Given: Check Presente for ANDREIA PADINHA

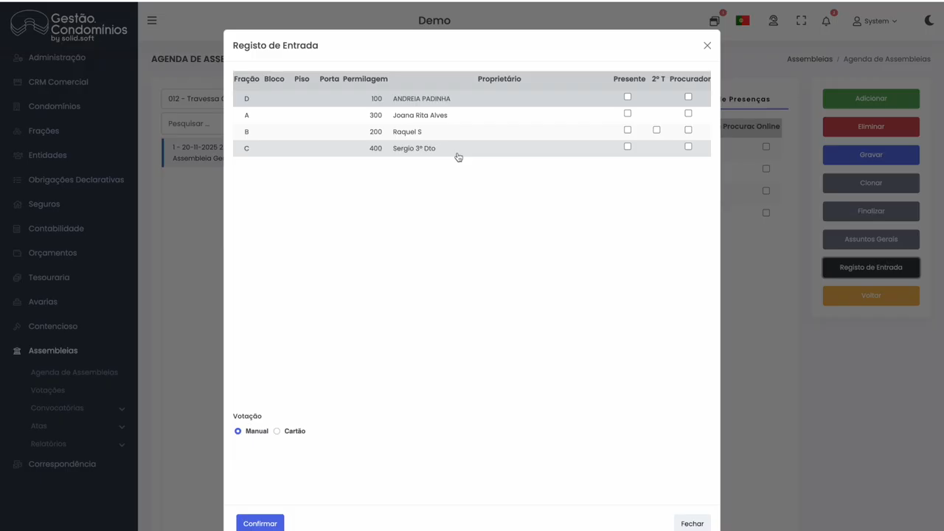Looking at the screenshot, I should (628, 97).
